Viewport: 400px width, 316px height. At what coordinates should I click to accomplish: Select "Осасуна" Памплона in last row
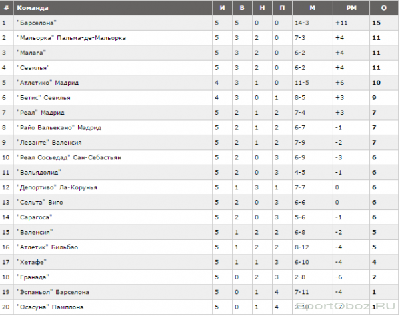50,307
